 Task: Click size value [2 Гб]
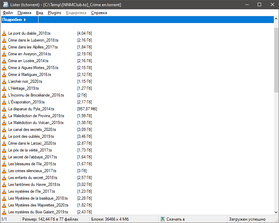(x=82, y=95)
